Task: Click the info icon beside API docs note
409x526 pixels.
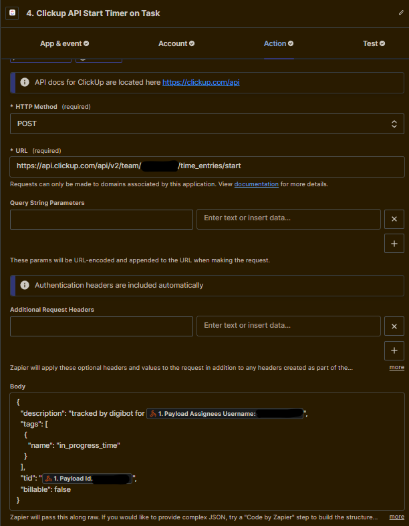Action: 25,82
